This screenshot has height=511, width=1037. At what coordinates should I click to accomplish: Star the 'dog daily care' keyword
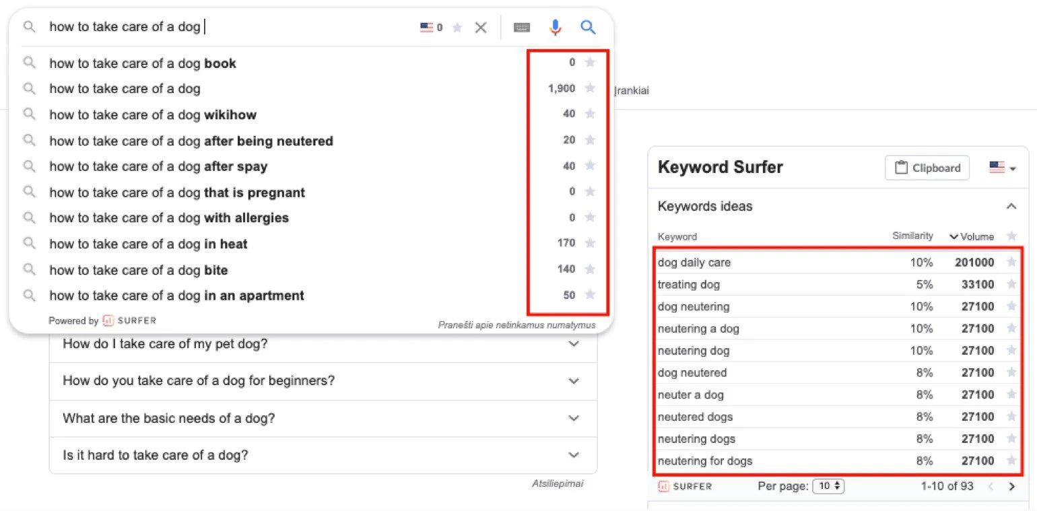coord(1011,263)
